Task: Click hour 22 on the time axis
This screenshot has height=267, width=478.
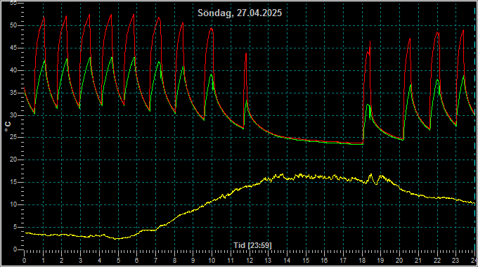Action: [x=437, y=261]
